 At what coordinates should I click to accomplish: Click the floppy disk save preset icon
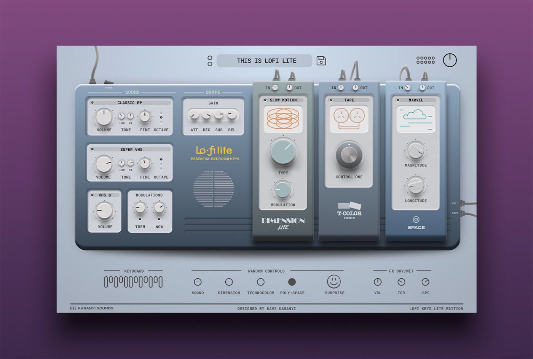pos(321,61)
